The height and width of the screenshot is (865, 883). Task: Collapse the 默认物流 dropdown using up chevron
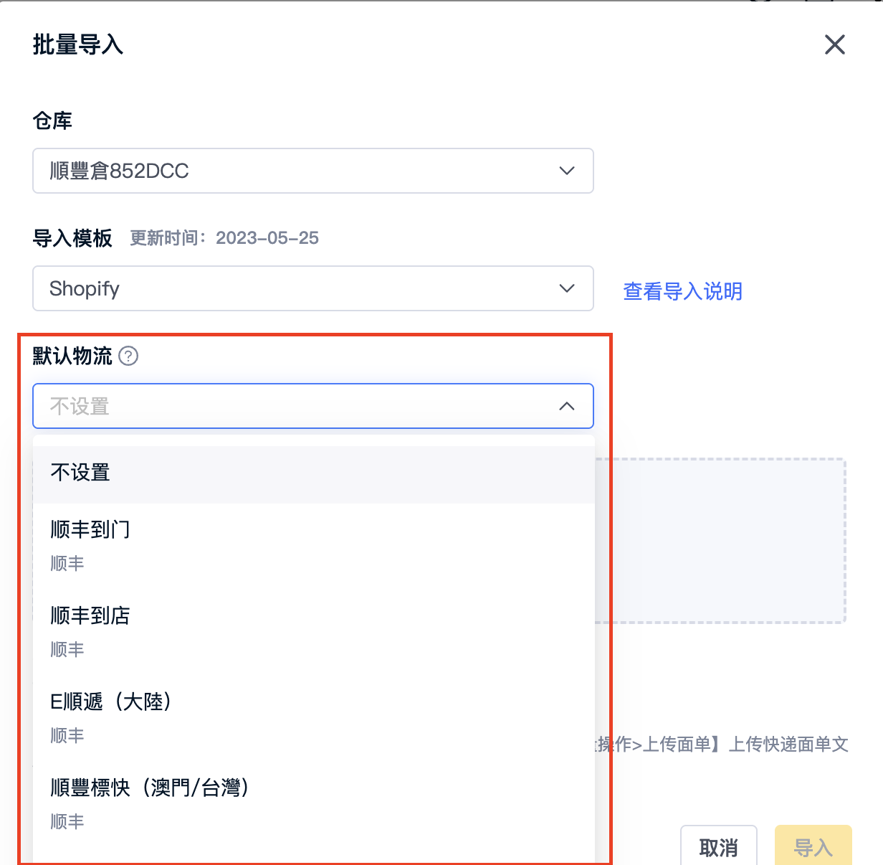tap(567, 406)
